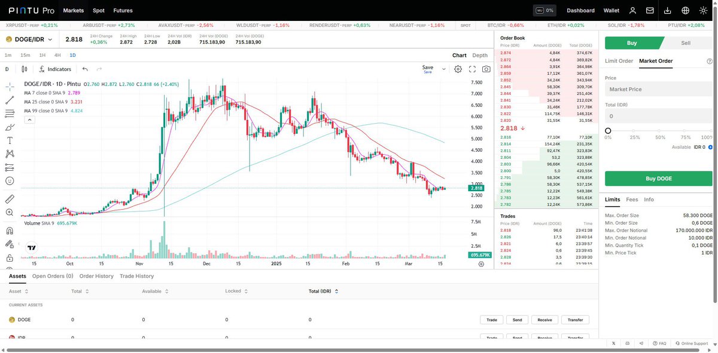
Task: Select the ruler measure tool
Action: [x=10, y=199]
